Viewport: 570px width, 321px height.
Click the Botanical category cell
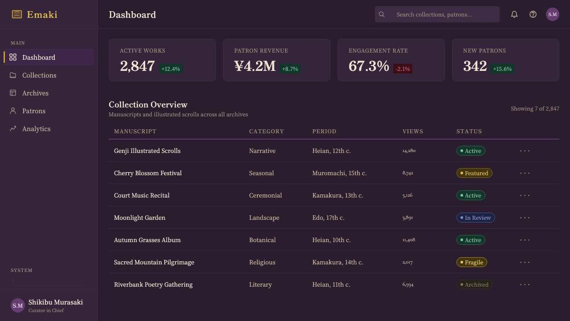click(x=262, y=240)
